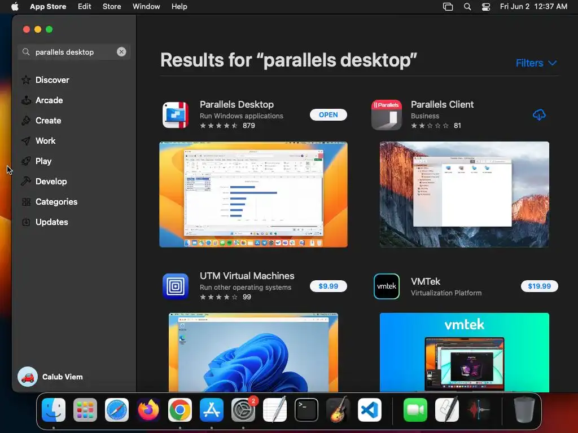The width and height of the screenshot is (578, 433).
Task: Click the Stage Manager icon in menu bar
Action: (448, 7)
